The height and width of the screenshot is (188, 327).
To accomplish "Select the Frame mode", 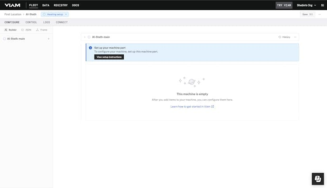I will [42, 30].
